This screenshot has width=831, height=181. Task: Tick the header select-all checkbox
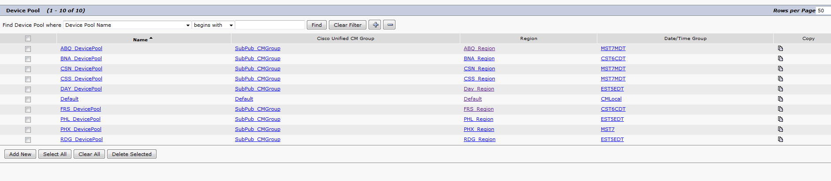point(28,39)
